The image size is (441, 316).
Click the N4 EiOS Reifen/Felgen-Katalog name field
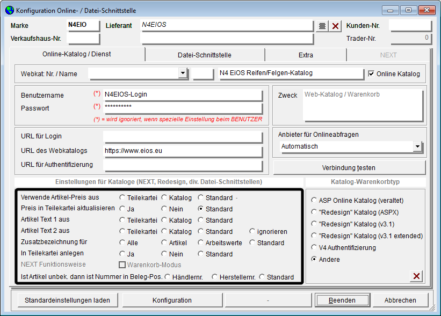[x=291, y=74]
